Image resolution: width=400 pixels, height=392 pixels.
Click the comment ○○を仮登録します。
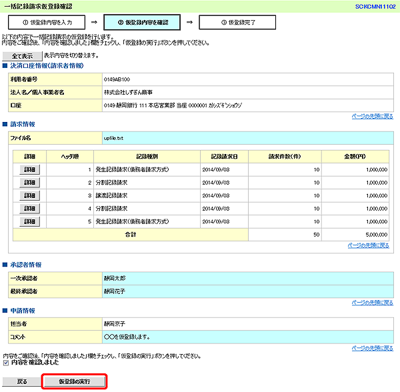pos(127,337)
